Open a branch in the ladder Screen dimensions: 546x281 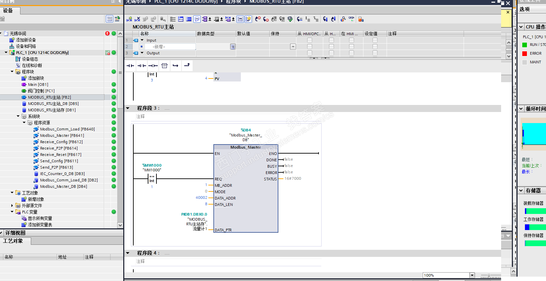[176, 66]
